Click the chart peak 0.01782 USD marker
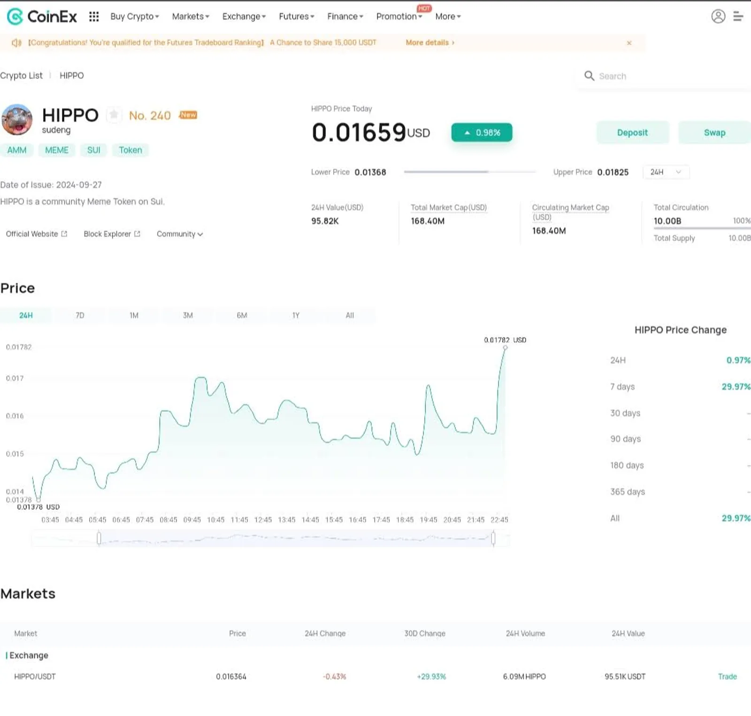751x716 pixels. [505, 348]
